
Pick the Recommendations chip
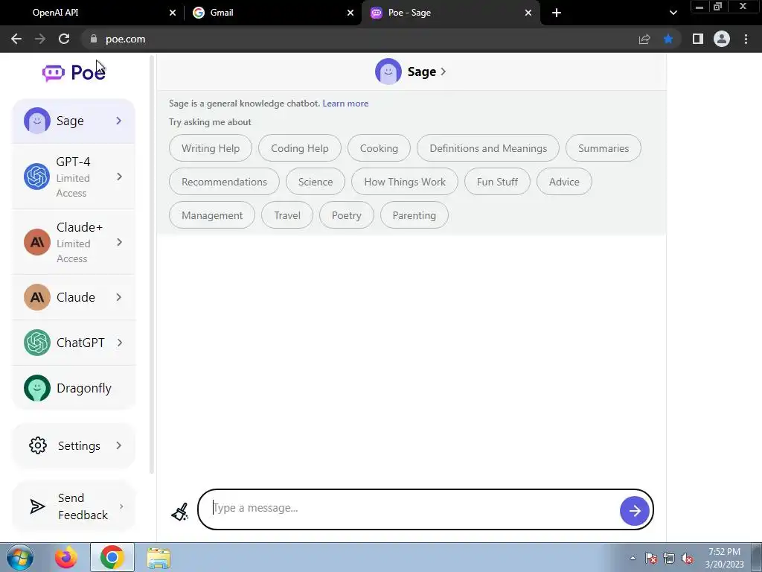(x=225, y=182)
